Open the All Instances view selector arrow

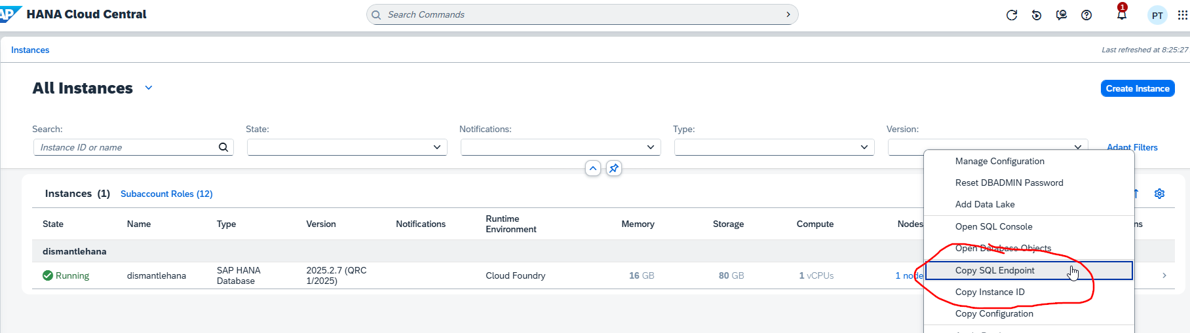pyautogui.click(x=149, y=88)
